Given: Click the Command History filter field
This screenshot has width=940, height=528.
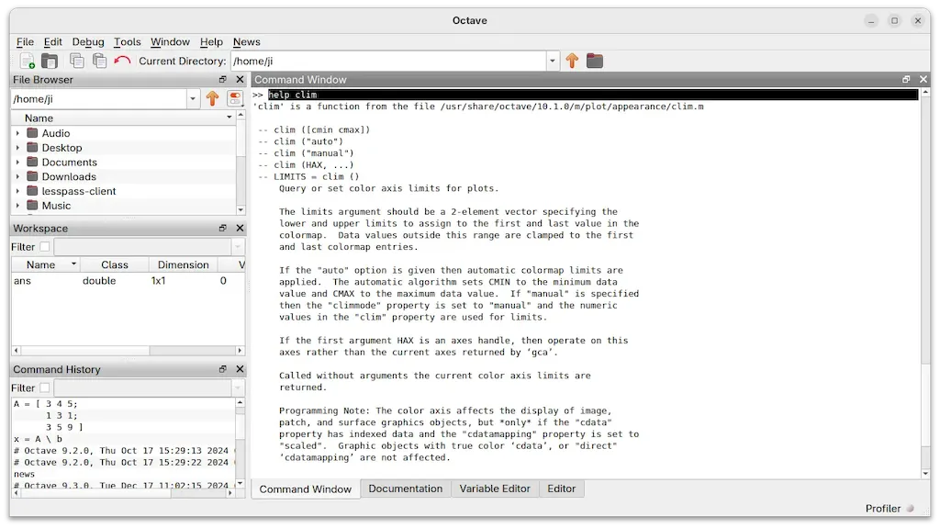Looking at the screenshot, I should click(142, 388).
